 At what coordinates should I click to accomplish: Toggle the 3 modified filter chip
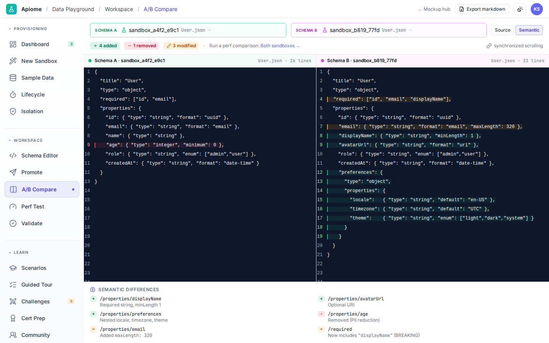[x=181, y=46]
